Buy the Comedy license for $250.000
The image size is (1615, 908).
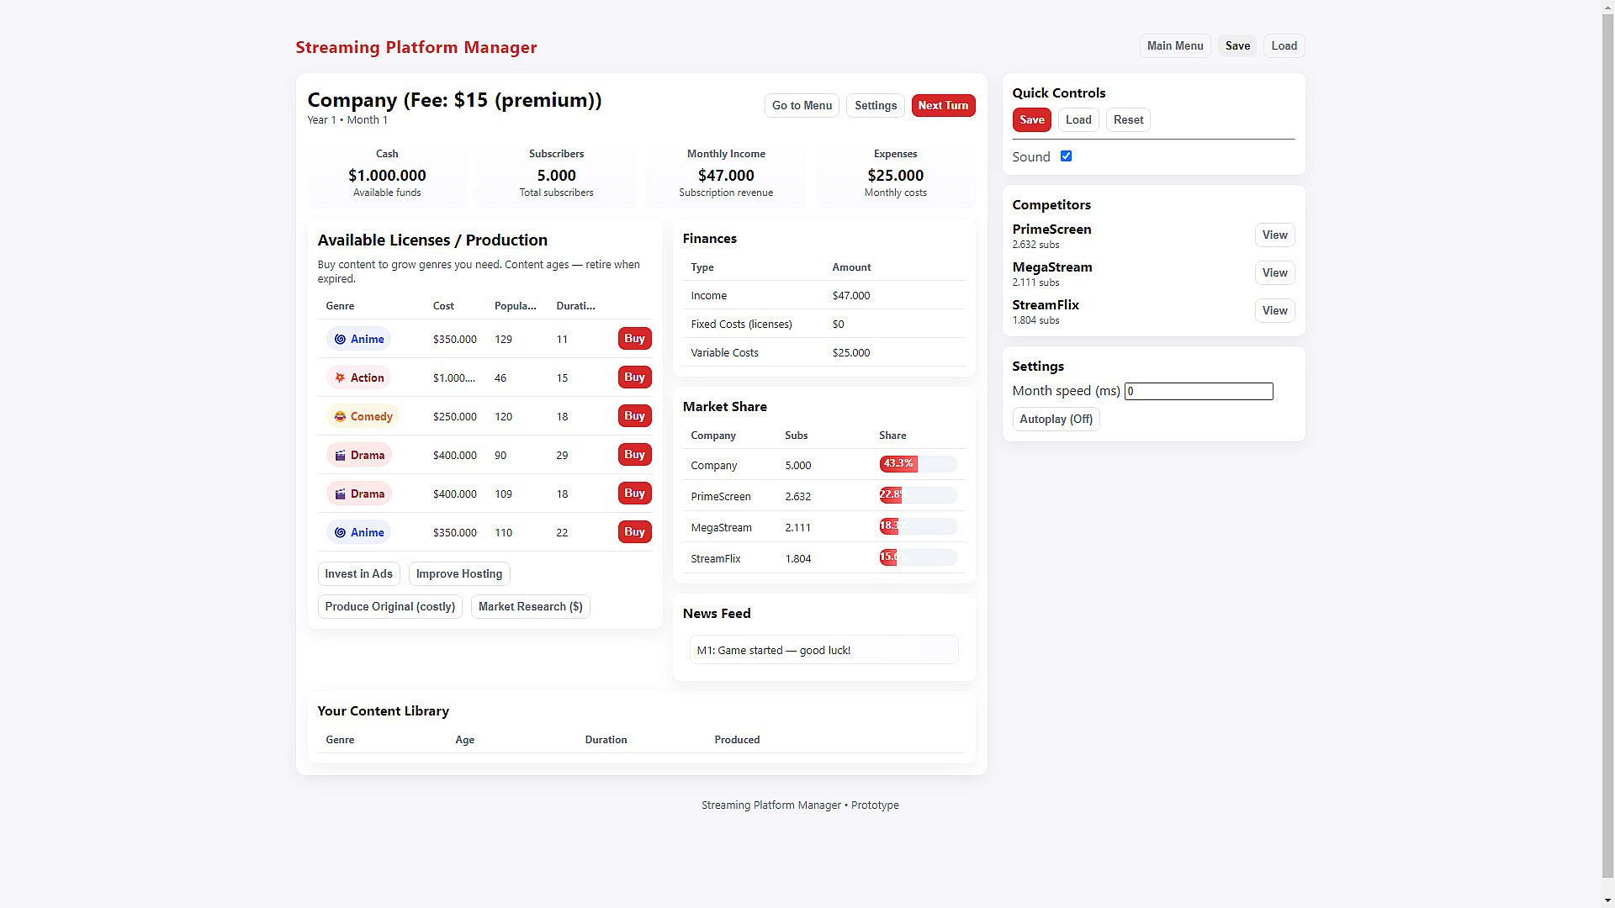[x=634, y=416]
